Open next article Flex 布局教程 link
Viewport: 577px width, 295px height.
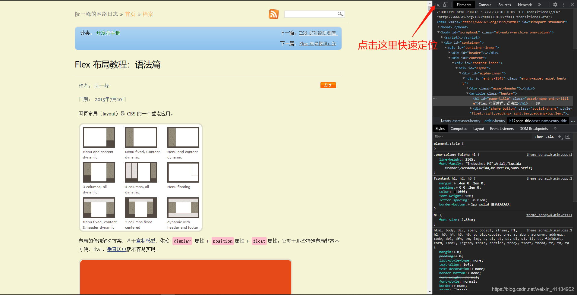tap(317, 44)
